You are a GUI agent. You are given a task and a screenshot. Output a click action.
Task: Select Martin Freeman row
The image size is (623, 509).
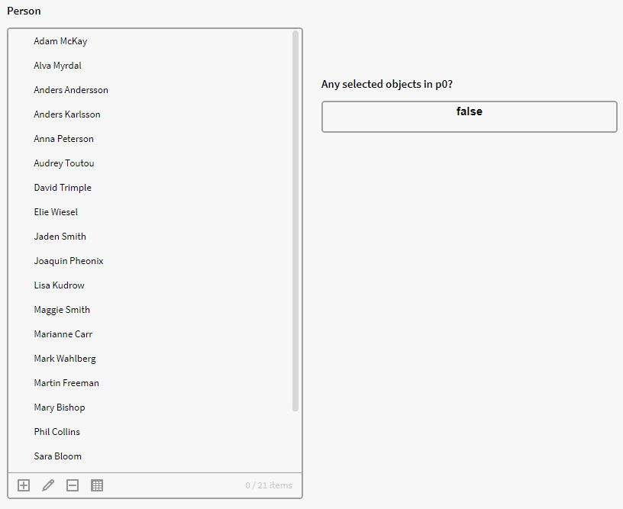pos(66,383)
